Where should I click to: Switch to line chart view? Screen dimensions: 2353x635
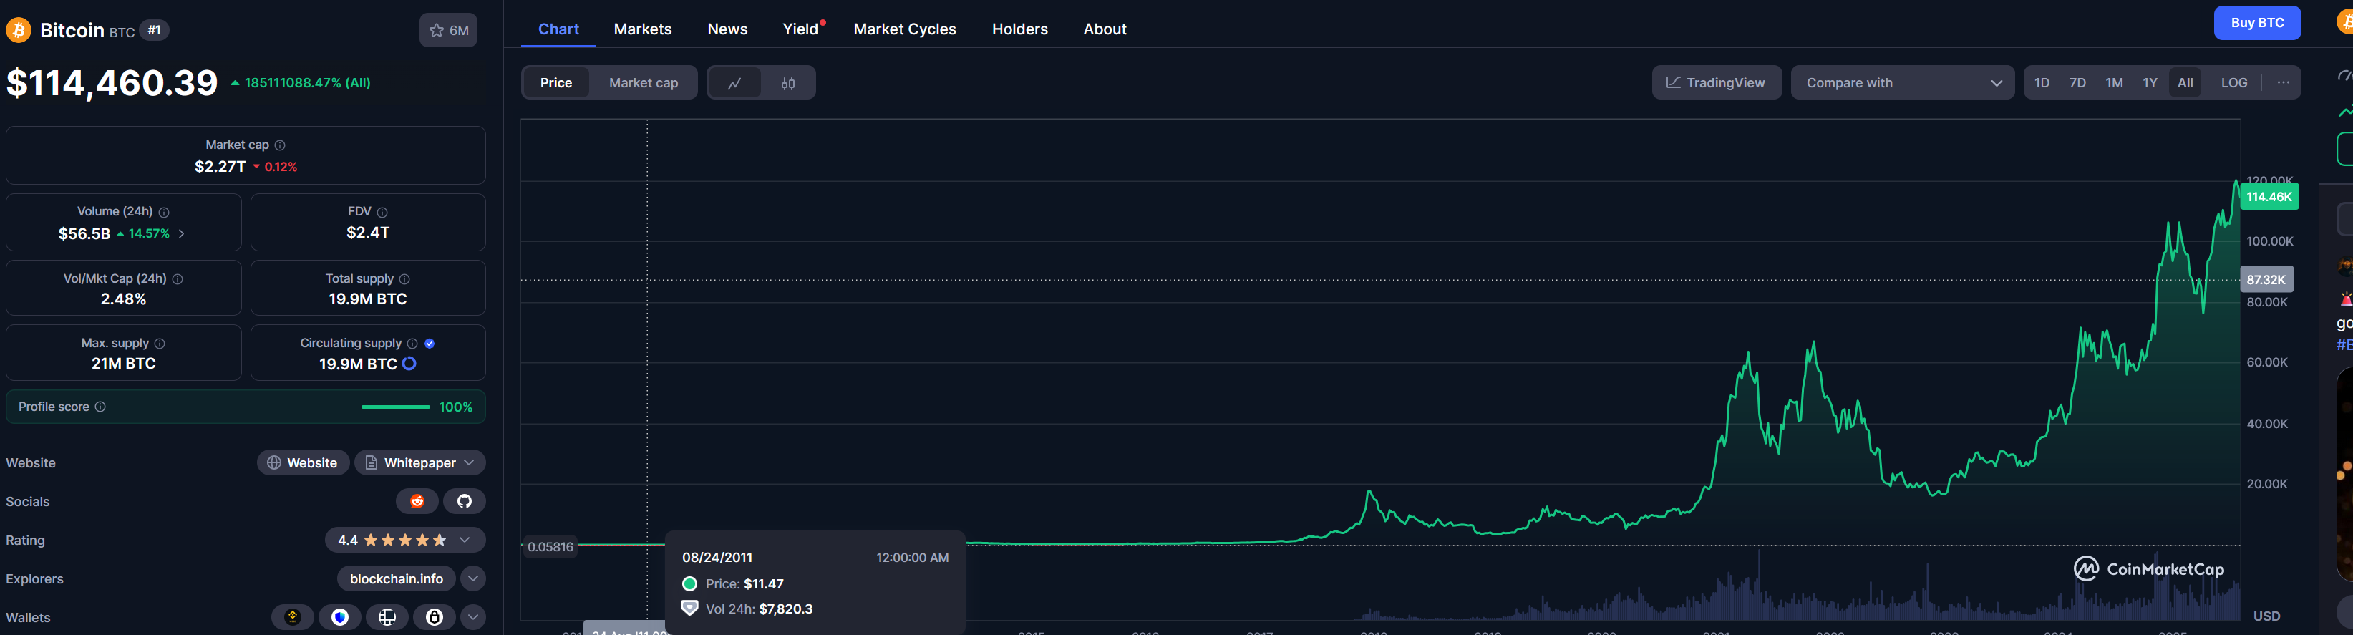click(734, 83)
